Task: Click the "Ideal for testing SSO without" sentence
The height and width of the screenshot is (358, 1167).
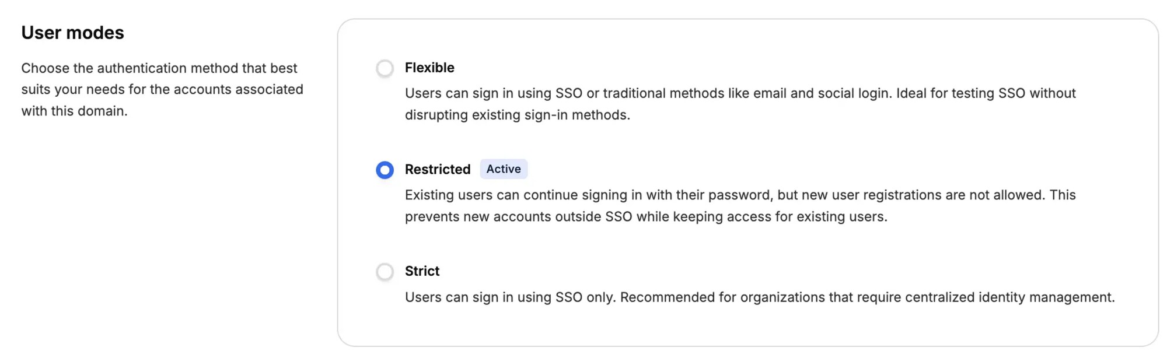Action: pos(986,93)
